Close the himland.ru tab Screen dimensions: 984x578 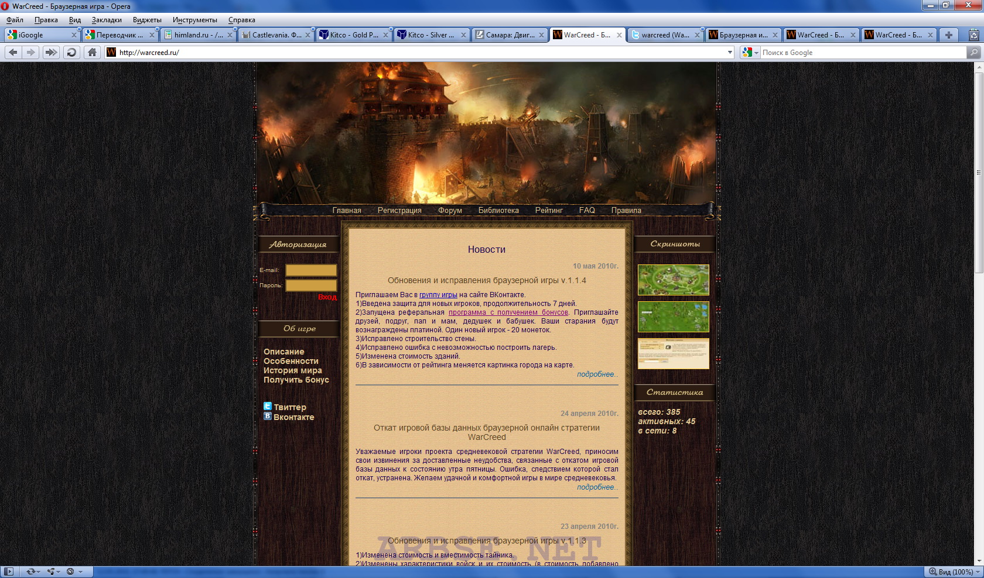click(230, 35)
